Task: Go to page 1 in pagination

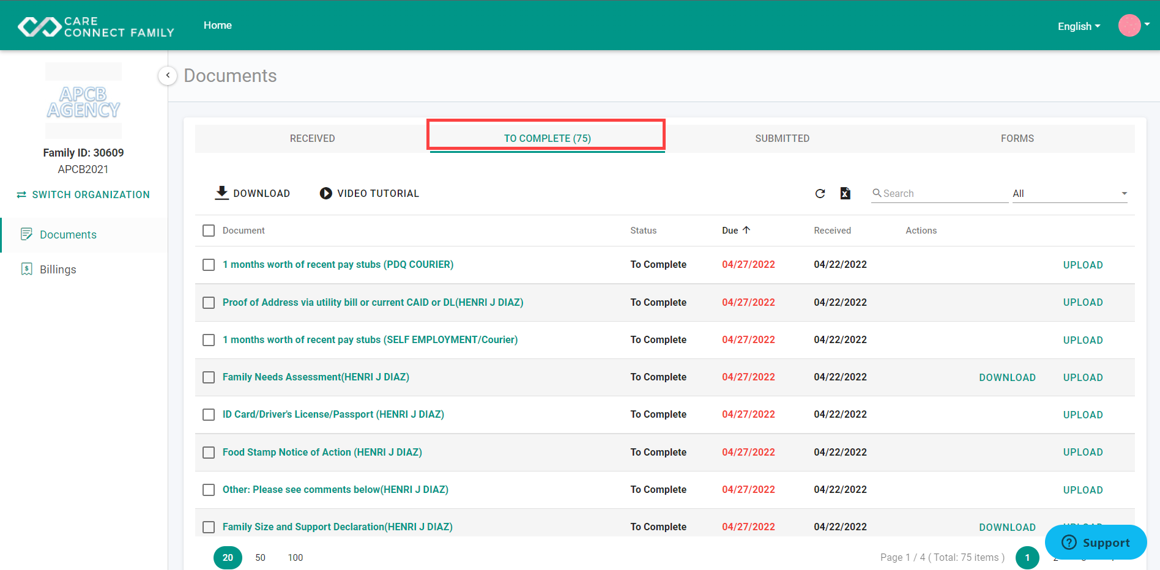Action: click(1027, 557)
